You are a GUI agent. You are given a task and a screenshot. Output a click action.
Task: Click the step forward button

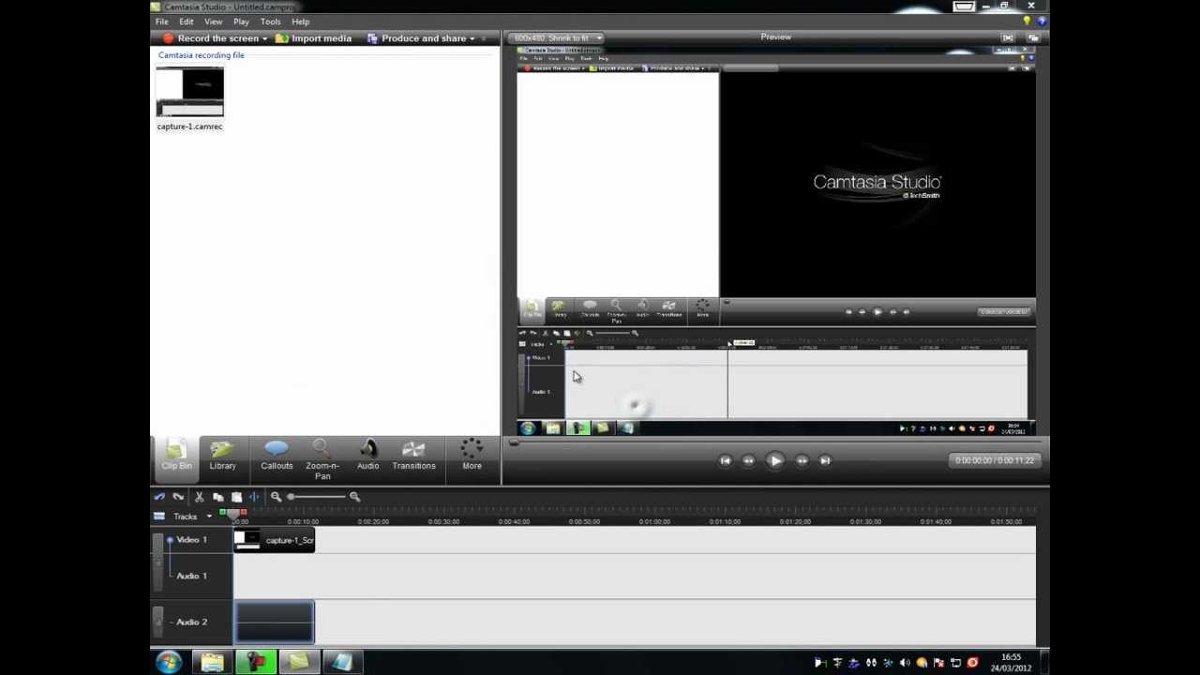pos(802,460)
